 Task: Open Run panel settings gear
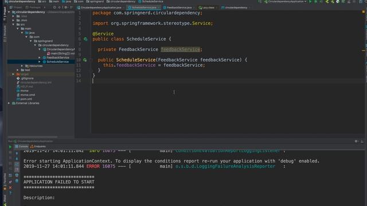coord(356,141)
